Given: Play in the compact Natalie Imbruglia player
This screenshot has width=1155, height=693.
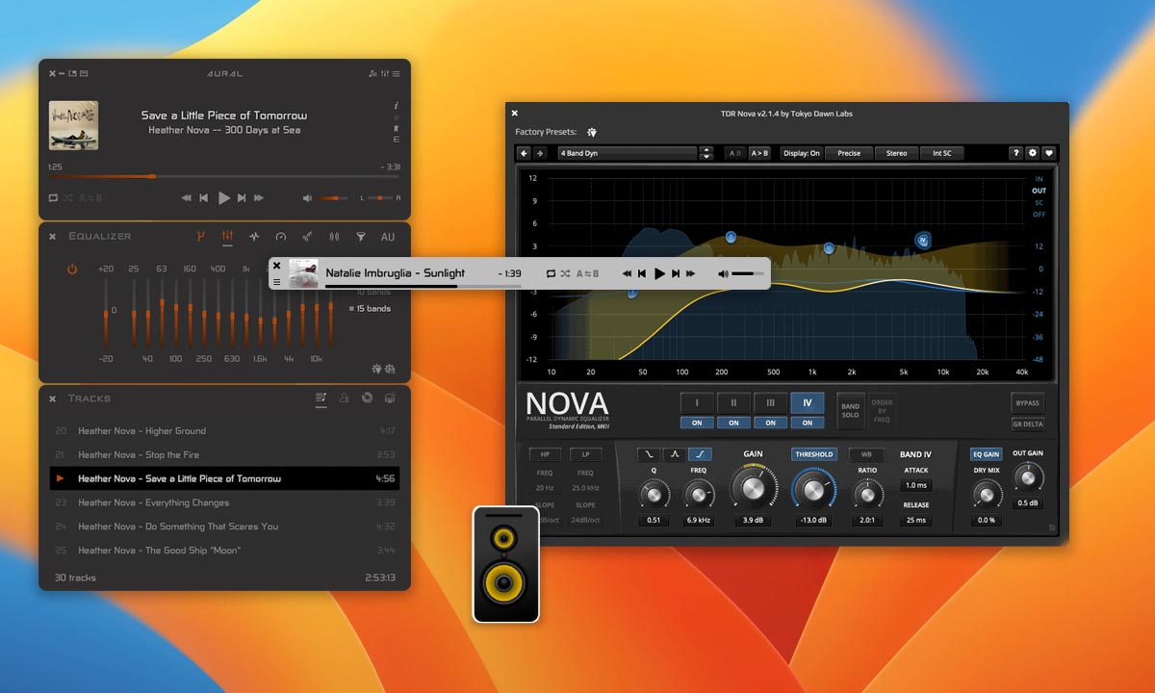Looking at the screenshot, I should (x=659, y=273).
